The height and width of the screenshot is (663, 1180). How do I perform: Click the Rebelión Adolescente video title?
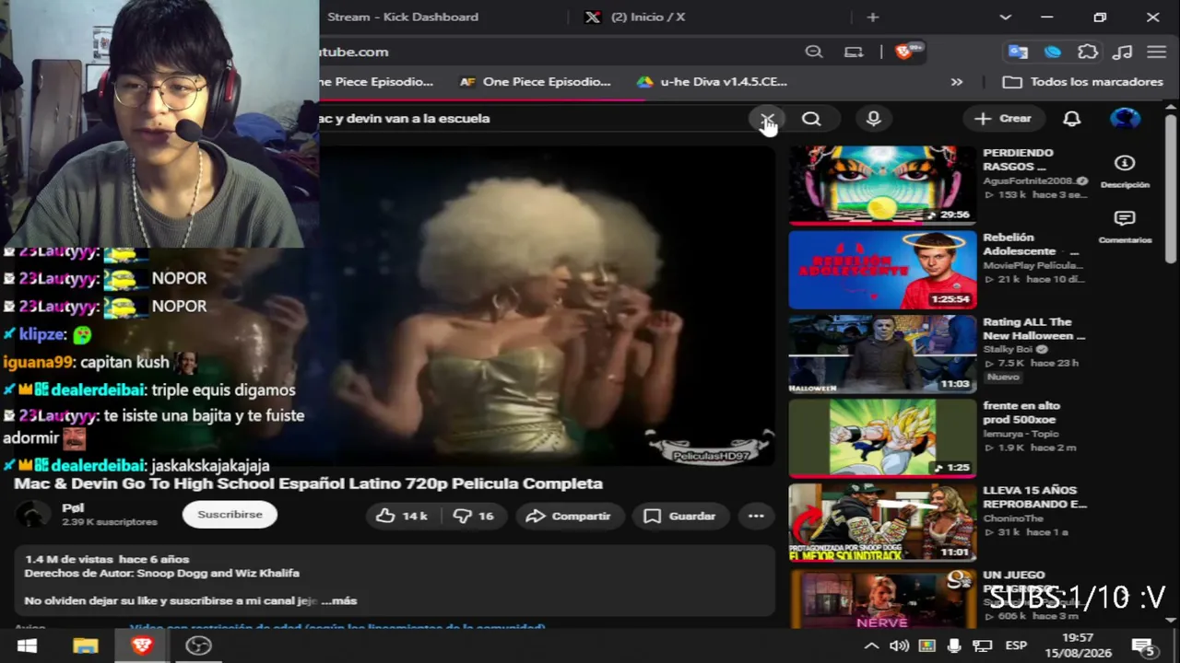[1031, 244]
